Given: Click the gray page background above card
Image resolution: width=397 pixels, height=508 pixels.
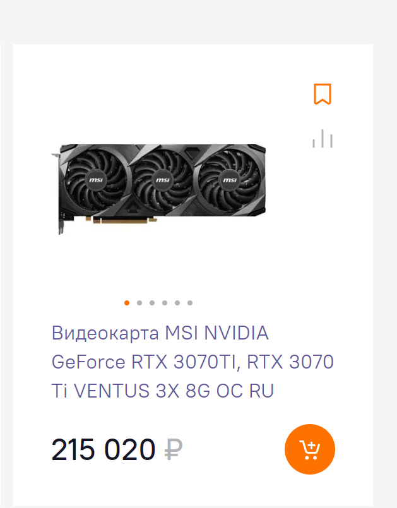Looking at the screenshot, I should (198, 21).
